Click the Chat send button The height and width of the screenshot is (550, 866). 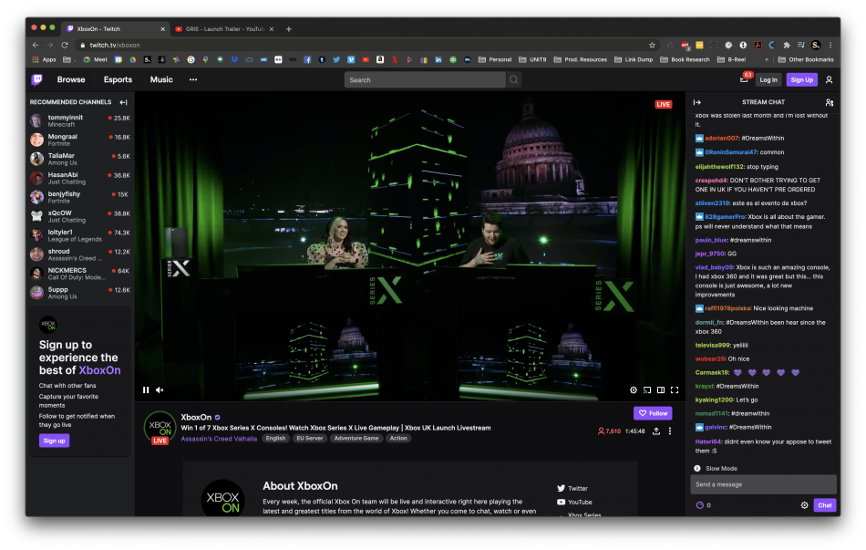pyautogui.click(x=825, y=505)
